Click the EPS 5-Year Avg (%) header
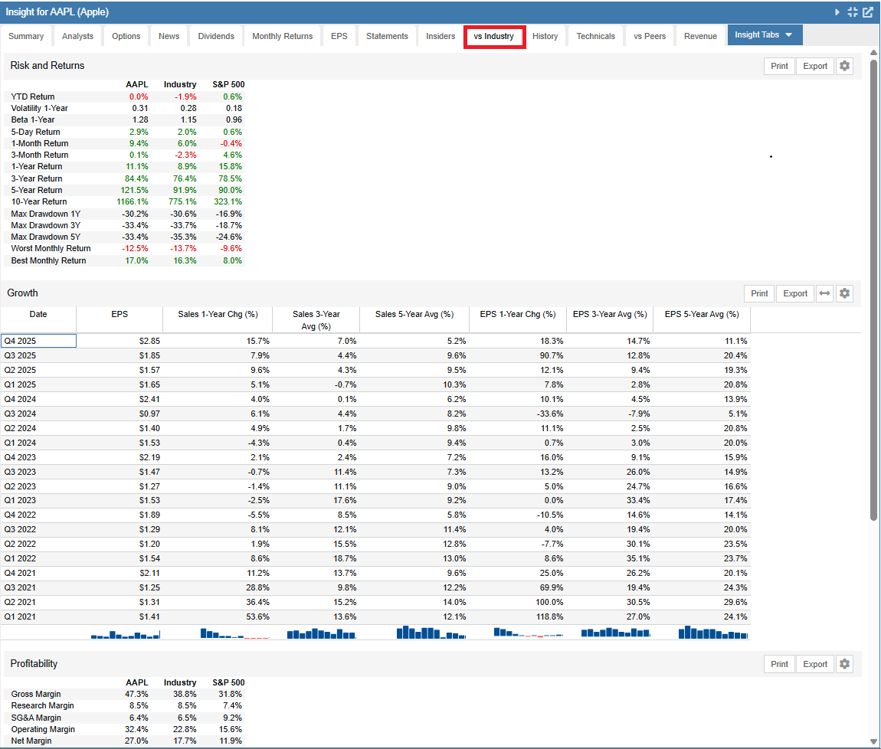Viewport: 881px width, 749px height. point(702,319)
